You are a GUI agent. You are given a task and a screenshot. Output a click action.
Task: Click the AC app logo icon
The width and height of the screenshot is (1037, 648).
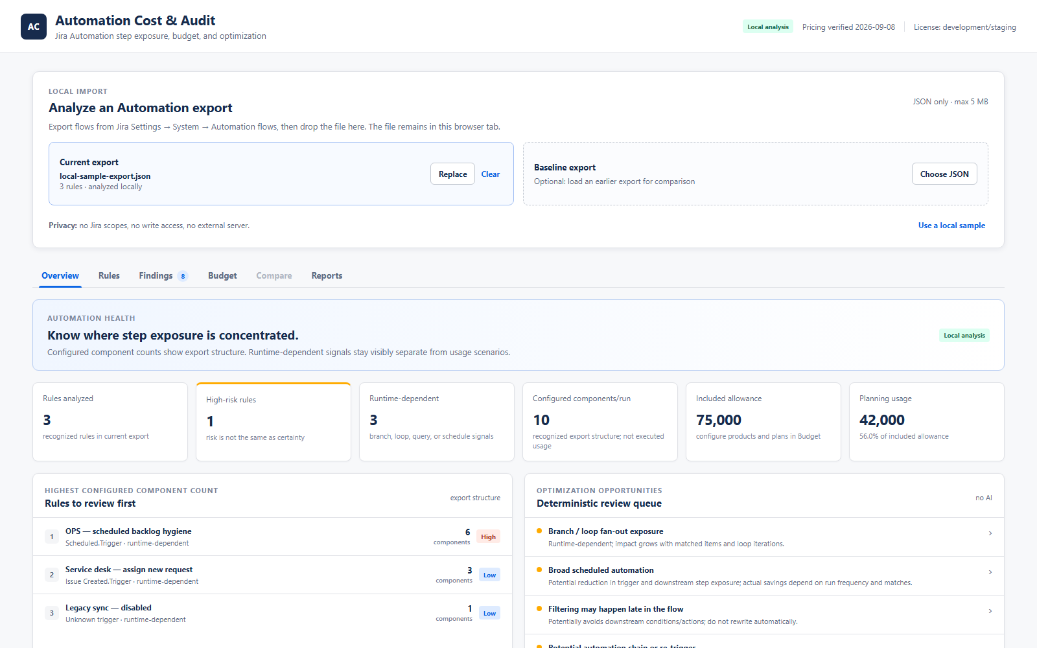[34, 27]
